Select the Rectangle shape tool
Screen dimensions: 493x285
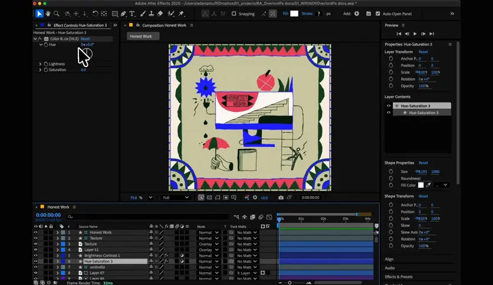pyautogui.click(x=115, y=14)
